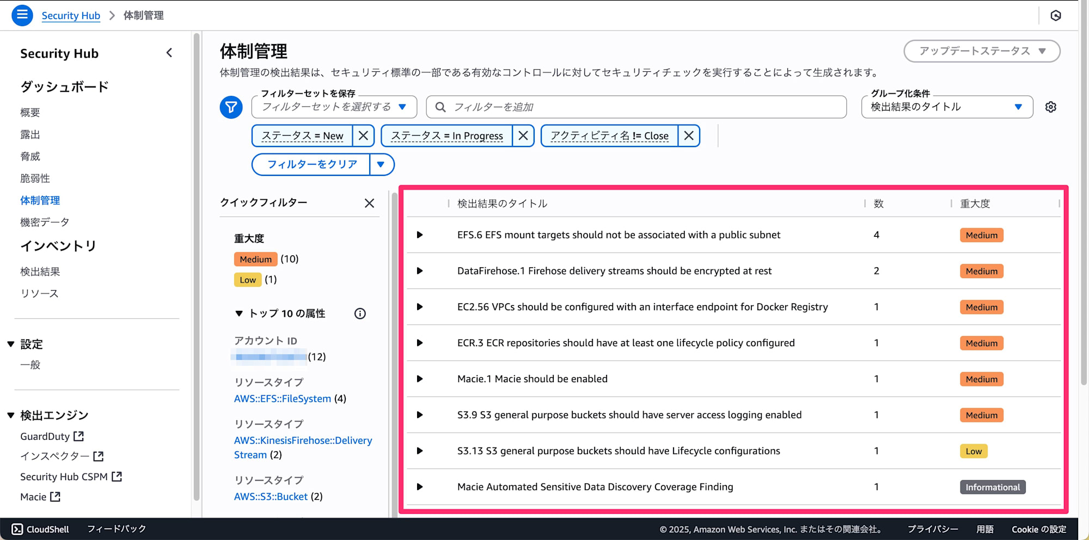This screenshot has width=1089, height=540.
Task: Select 体制管理 in the sidebar
Action: click(40, 200)
